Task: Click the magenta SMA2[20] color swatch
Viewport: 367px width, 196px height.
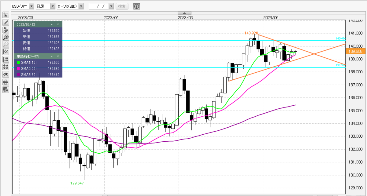Action: [x=18, y=68]
